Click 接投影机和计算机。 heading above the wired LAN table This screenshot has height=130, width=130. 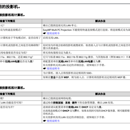click(x=12, y=88)
